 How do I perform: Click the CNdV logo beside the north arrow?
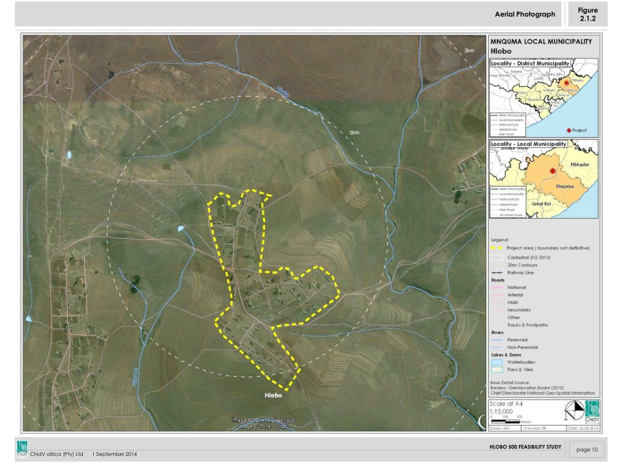tap(592, 411)
